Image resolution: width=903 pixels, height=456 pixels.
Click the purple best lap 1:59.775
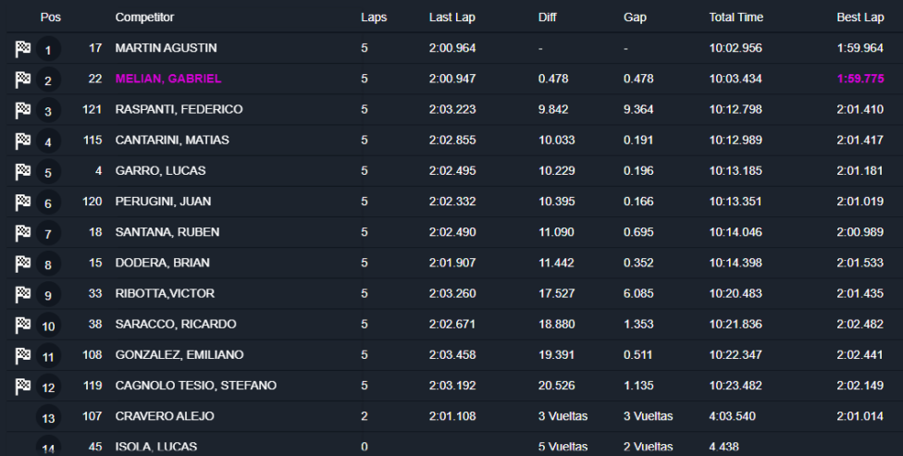861,80
